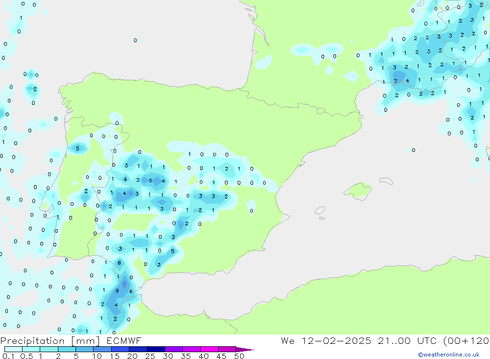Click the purple arrow tip above 50 mm
The height and width of the screenshot is (359, 490).
coord(245,350)
